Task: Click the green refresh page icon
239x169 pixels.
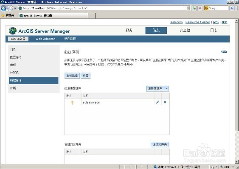Action: tap(194, 8)
